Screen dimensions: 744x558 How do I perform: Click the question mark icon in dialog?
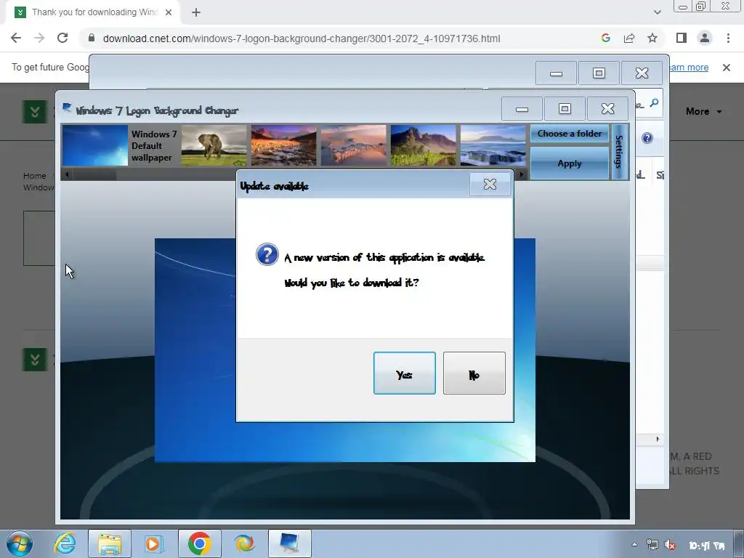click(x=267, y=254)
